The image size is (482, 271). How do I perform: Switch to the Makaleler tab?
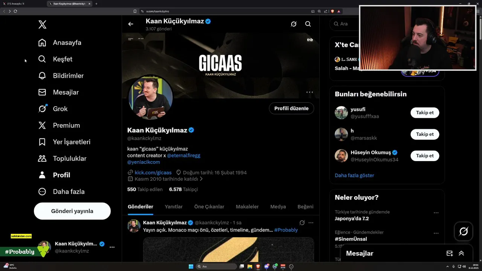click(x=247, y=207)
